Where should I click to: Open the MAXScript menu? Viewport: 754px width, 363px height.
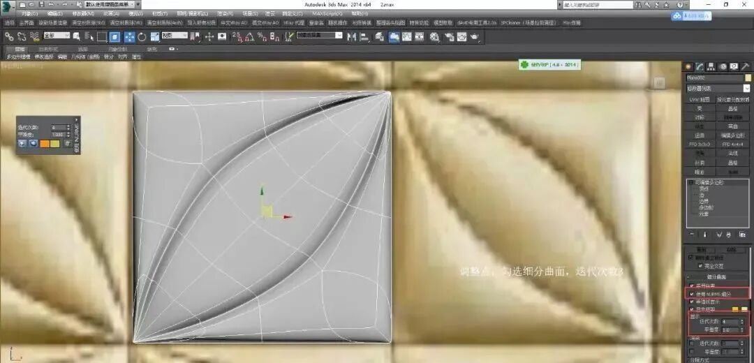[327, 13]
